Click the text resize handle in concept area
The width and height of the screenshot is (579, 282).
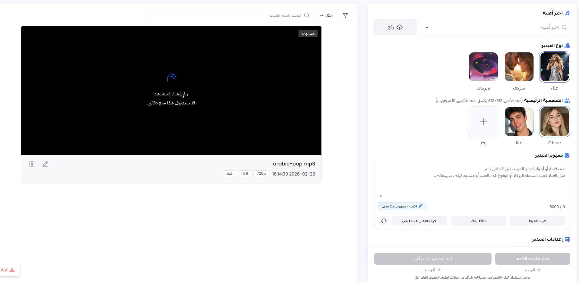pos(381,196)
